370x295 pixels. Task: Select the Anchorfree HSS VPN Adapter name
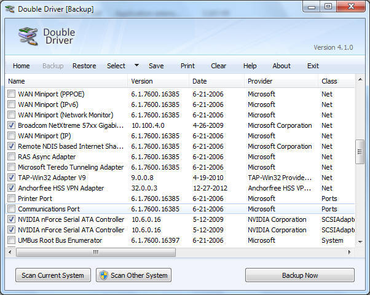click(x=61, y=188)
